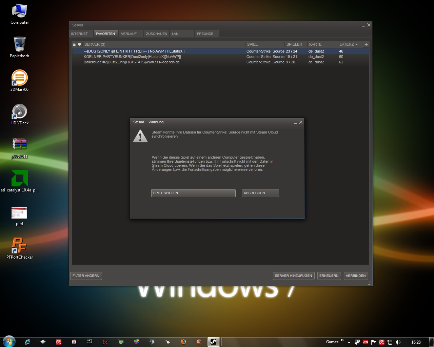Click the FRAPS 99 monitor taskbar icon
This screenshot has width=434, height=347.
click(90, 342)
